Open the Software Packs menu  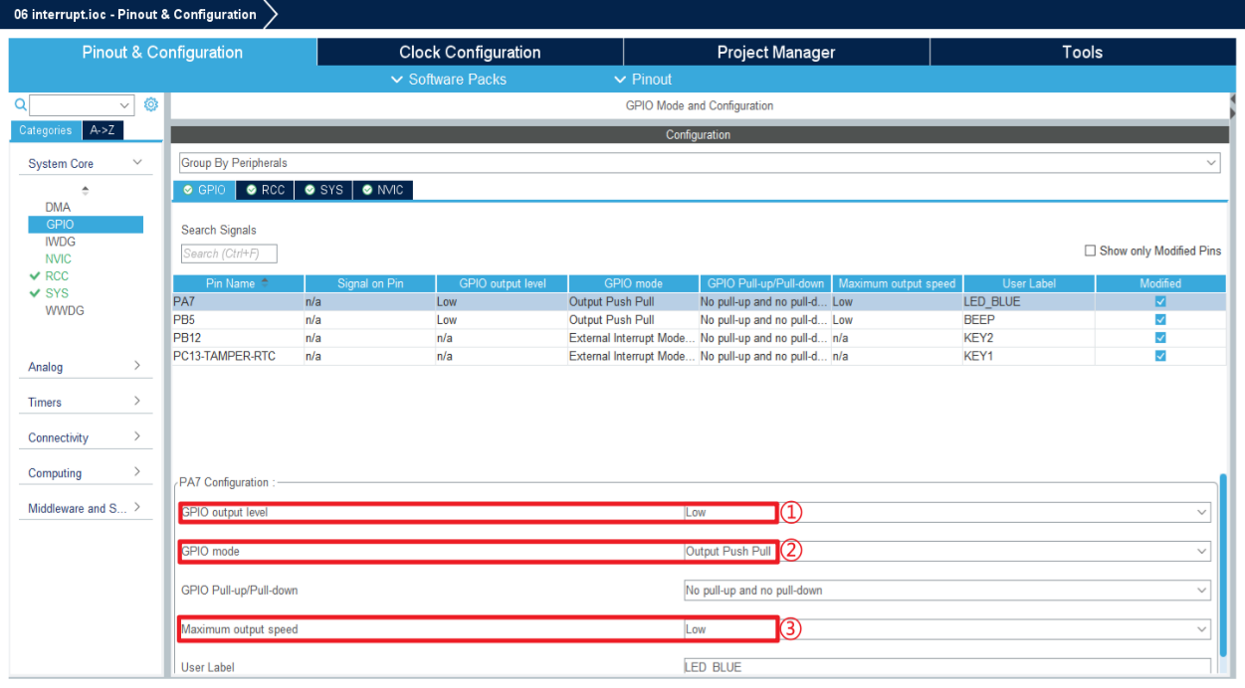[449, 80]
